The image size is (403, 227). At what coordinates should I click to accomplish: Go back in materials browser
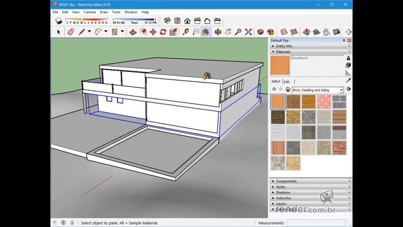(x=274, y=90)
